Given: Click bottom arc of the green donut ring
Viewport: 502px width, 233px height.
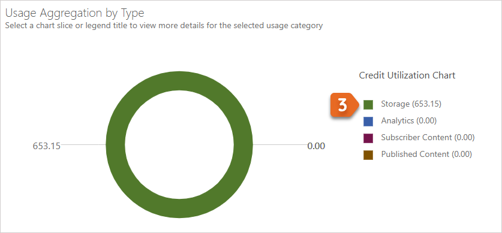Looking at the screenshot, I should click(179, 208).
